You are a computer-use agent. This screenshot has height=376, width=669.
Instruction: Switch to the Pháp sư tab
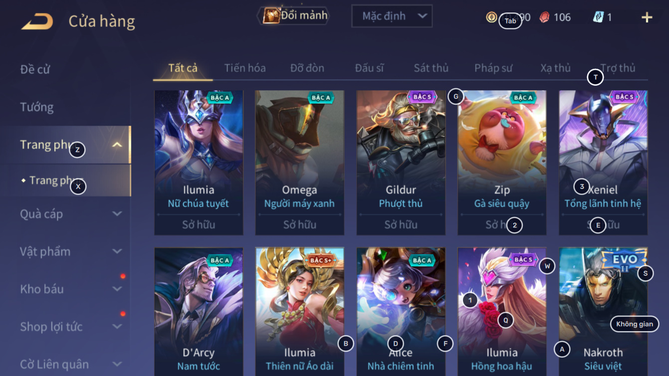point(493,68)
